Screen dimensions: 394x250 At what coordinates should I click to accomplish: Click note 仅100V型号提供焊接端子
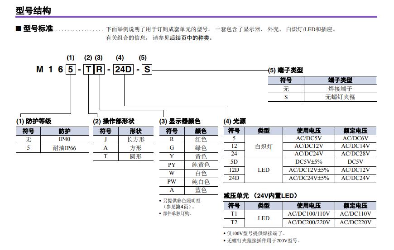(x=256, y=233)
